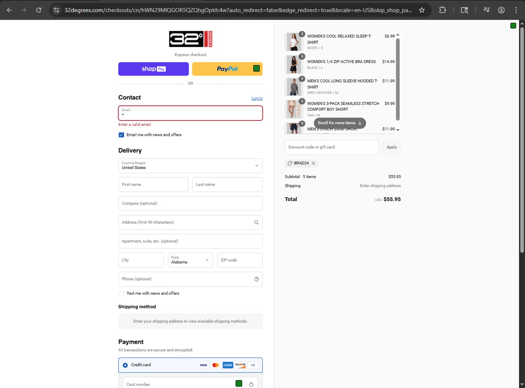
Task: Click the 'Enter a valid email' error text
Action: coord(135,125)
